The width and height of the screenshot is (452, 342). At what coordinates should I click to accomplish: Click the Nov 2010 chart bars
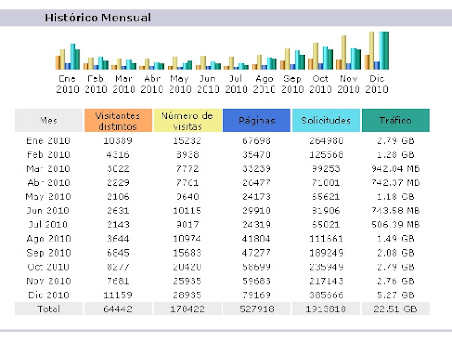(349, 52)
